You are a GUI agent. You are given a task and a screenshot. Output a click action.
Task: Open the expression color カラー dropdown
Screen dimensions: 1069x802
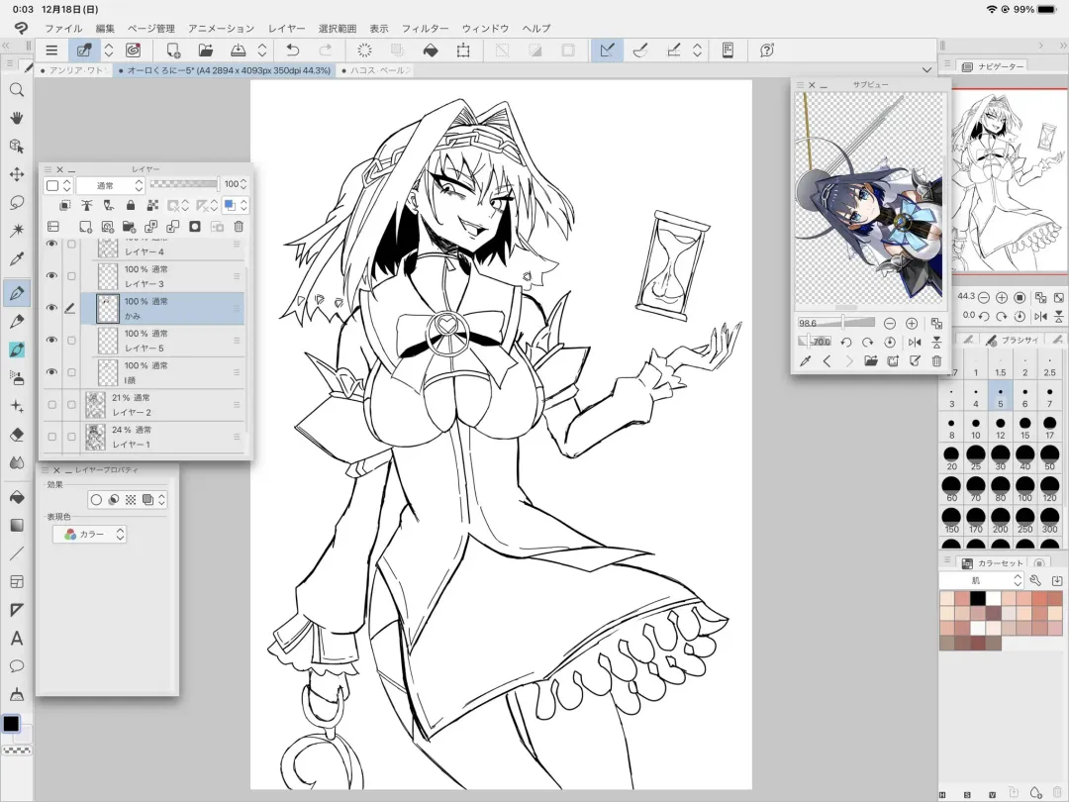(90, 534)
